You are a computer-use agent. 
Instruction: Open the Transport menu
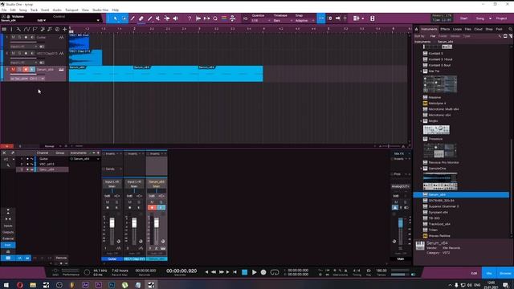[x=71, y=10]
